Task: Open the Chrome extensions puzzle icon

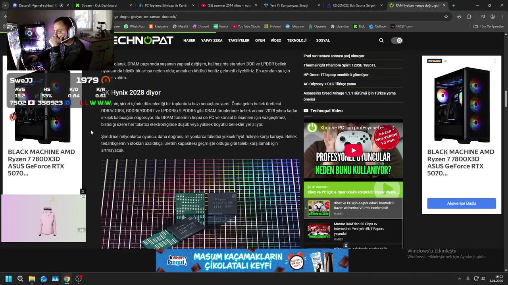Action: 469,17
